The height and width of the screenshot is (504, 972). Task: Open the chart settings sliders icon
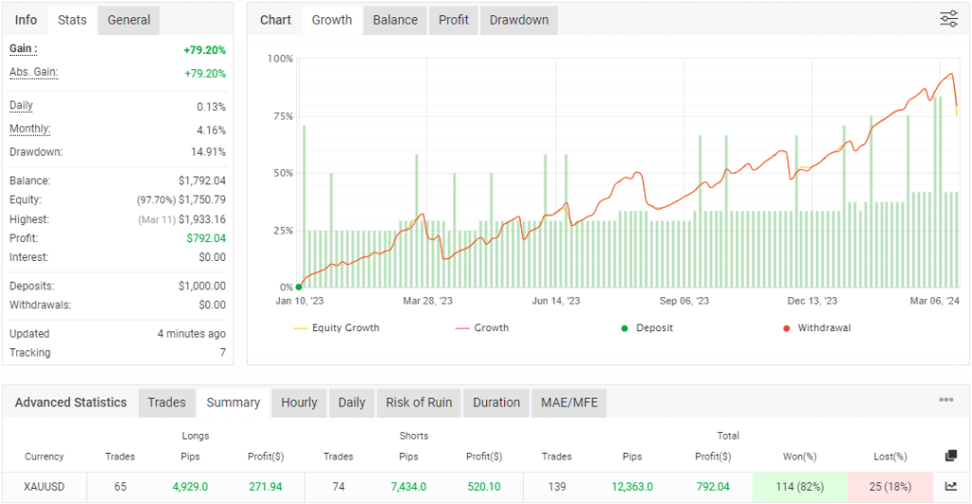coord(948,19)
